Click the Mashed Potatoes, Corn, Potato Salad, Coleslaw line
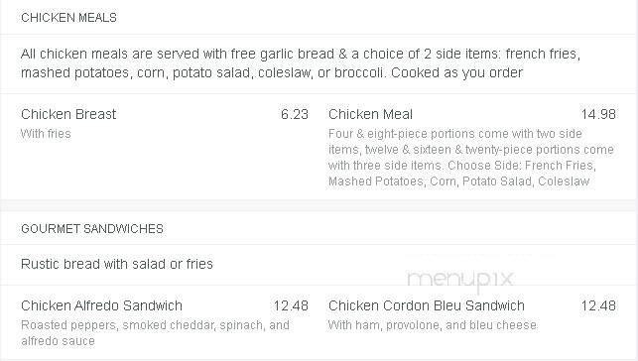This screenshot has height=361, width=638. tap(459, 181)
